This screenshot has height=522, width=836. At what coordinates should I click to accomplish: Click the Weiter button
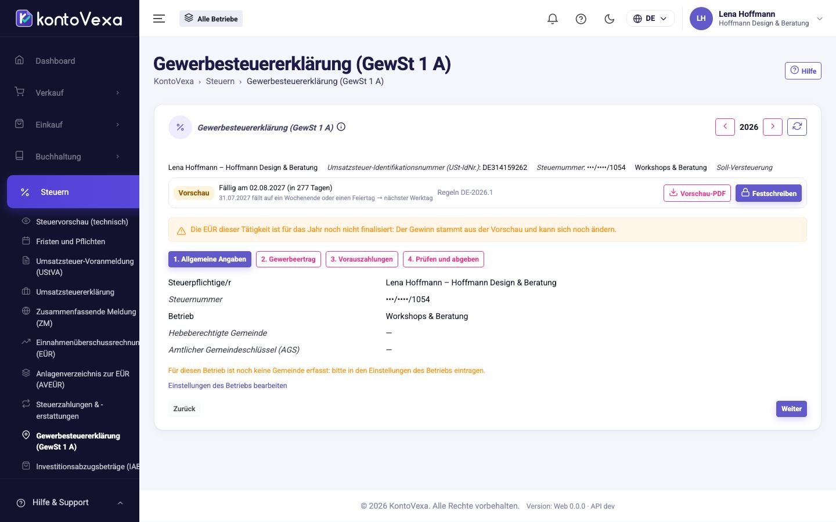[791, 409]
